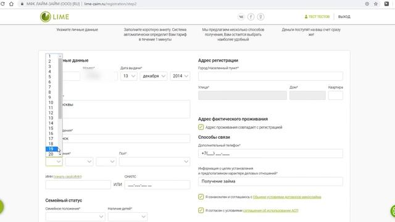Open the chat widget at bottom right
Viewport: 395px width, 222px height.
pyautogui.click(x=393, y=211)
